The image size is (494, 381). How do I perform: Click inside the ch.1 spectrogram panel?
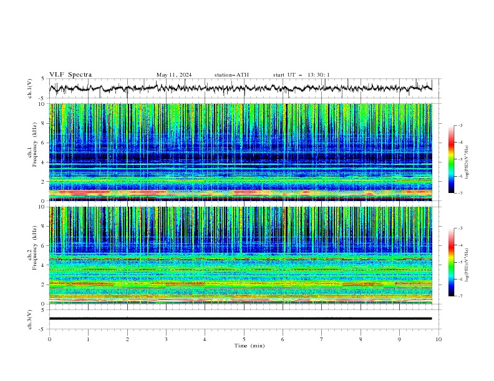click(240, 152)
